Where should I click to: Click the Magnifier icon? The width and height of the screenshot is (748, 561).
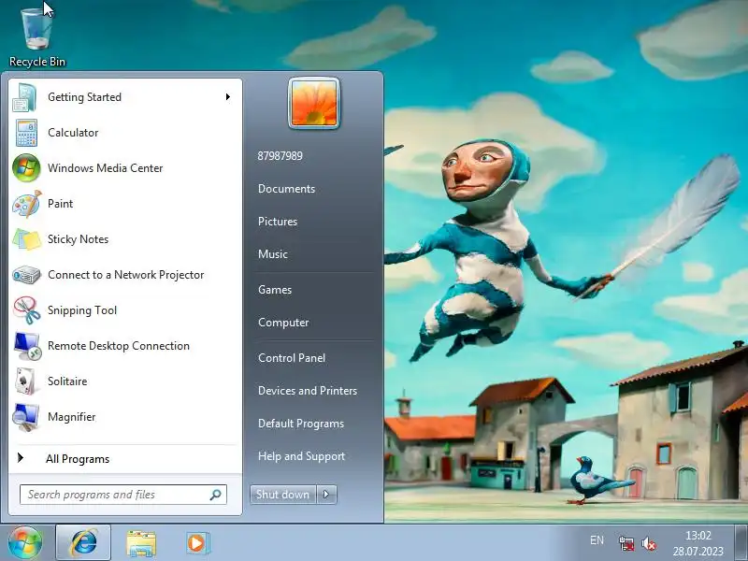pos(26,417)
